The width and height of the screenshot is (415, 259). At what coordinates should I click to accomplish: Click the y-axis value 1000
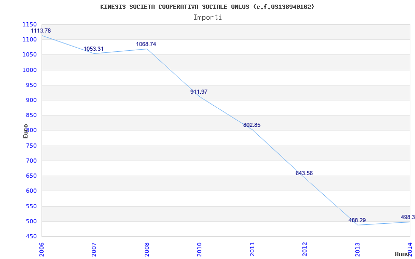click(30, 70)
